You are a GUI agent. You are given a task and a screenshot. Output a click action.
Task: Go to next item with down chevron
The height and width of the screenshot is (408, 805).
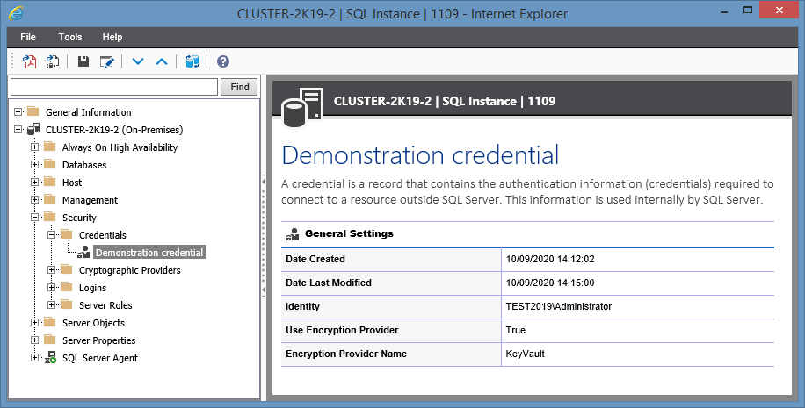(x=138, y=61)
